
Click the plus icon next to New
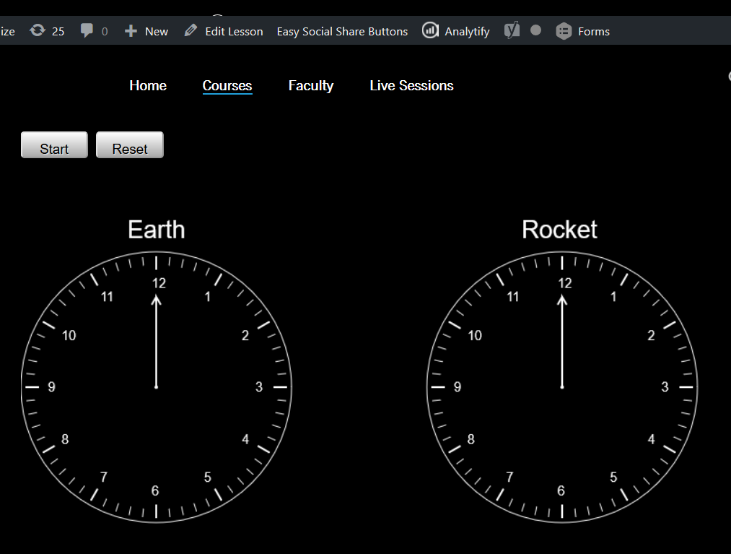coord(130,30)
